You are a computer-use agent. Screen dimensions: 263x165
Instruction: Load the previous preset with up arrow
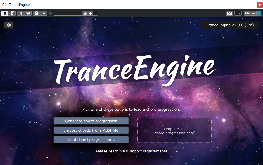pyautogui.click(x=85, y=13)
